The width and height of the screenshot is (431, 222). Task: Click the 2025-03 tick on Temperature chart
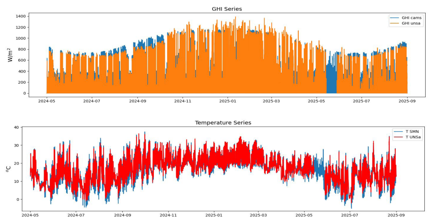pos(258,215)
